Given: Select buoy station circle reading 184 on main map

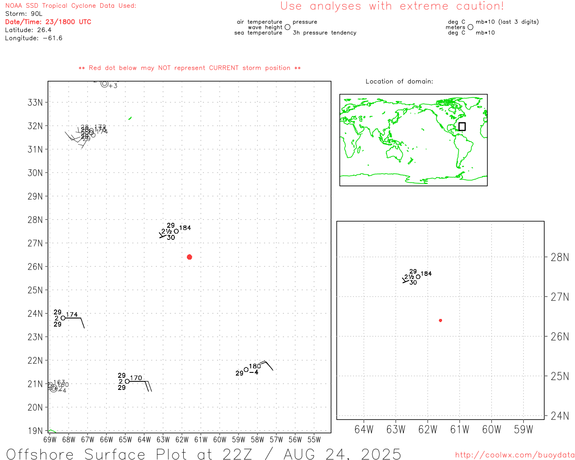Looking at the screenshot, I should click(176, 231).
